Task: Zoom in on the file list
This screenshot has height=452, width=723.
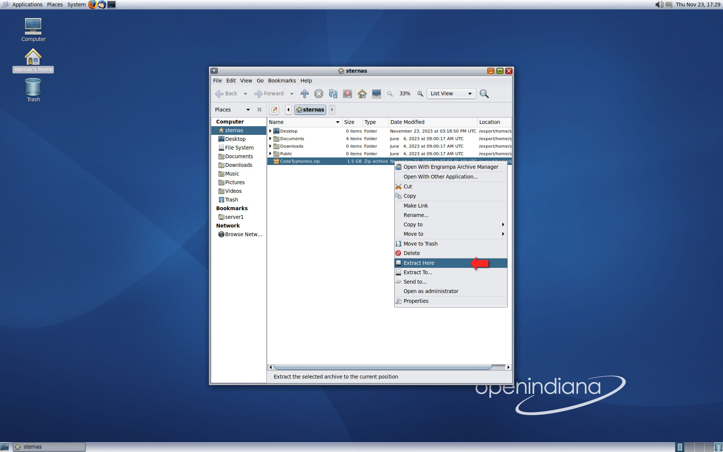Action: [x=420, y=93]
